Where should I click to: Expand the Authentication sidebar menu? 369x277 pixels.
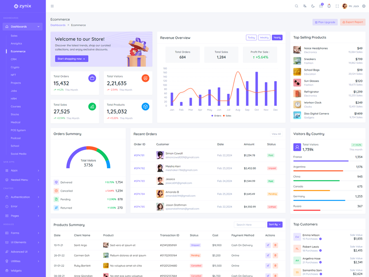point(23,197)
